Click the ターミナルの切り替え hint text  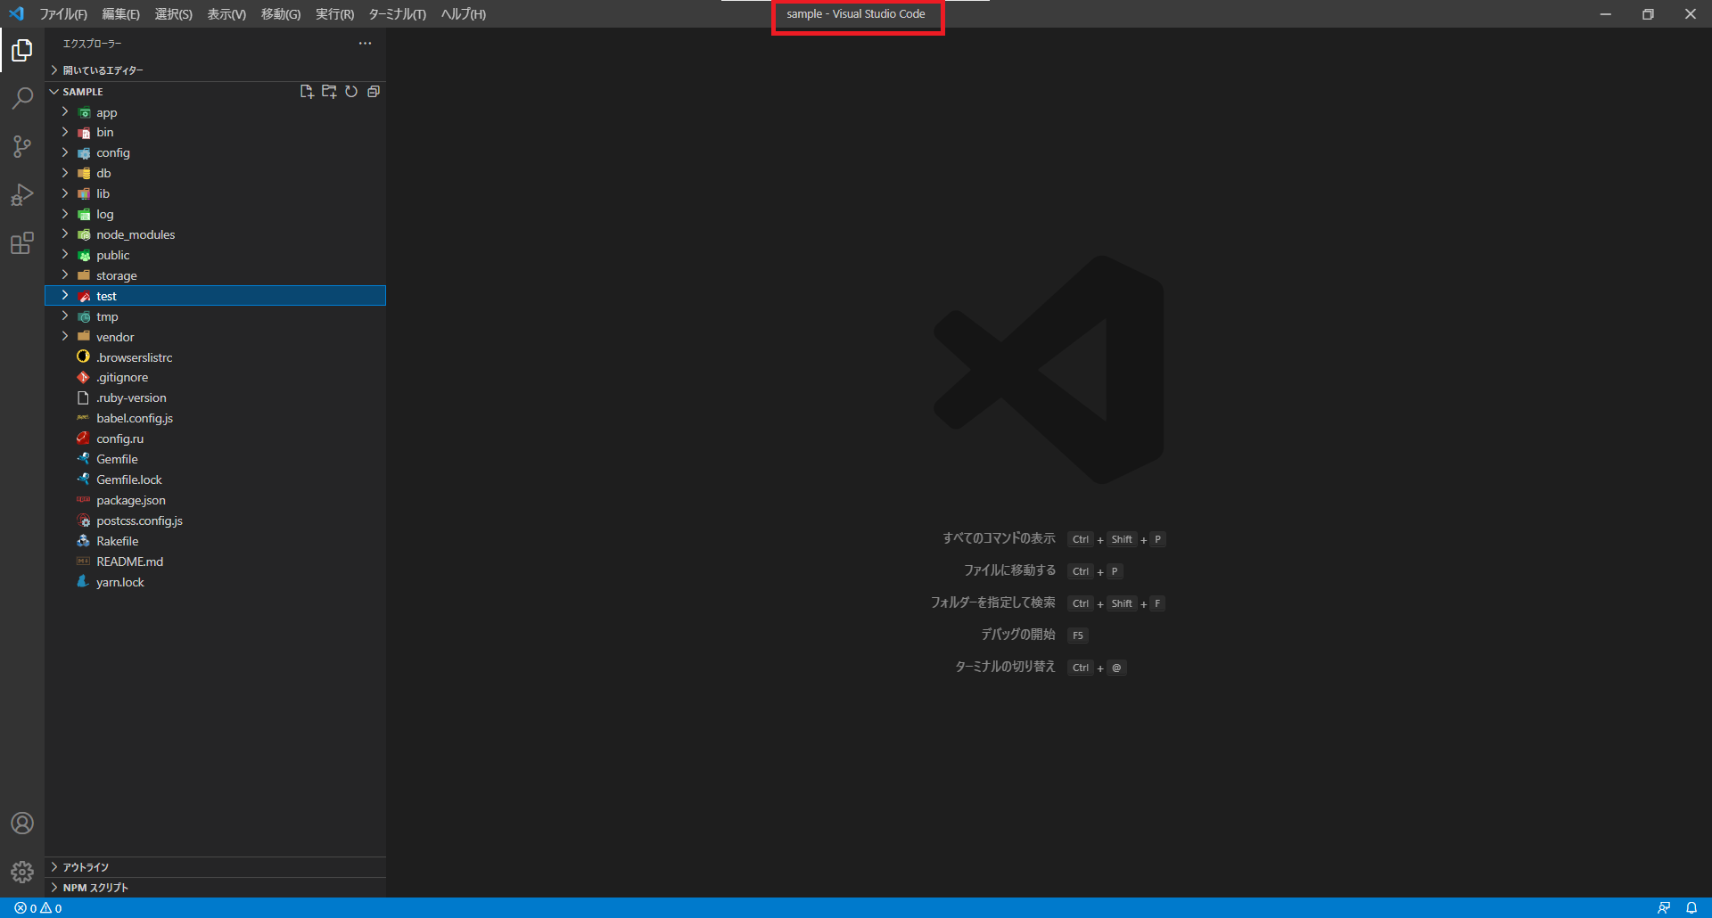pyautogui.click(x=1005, y=667)
